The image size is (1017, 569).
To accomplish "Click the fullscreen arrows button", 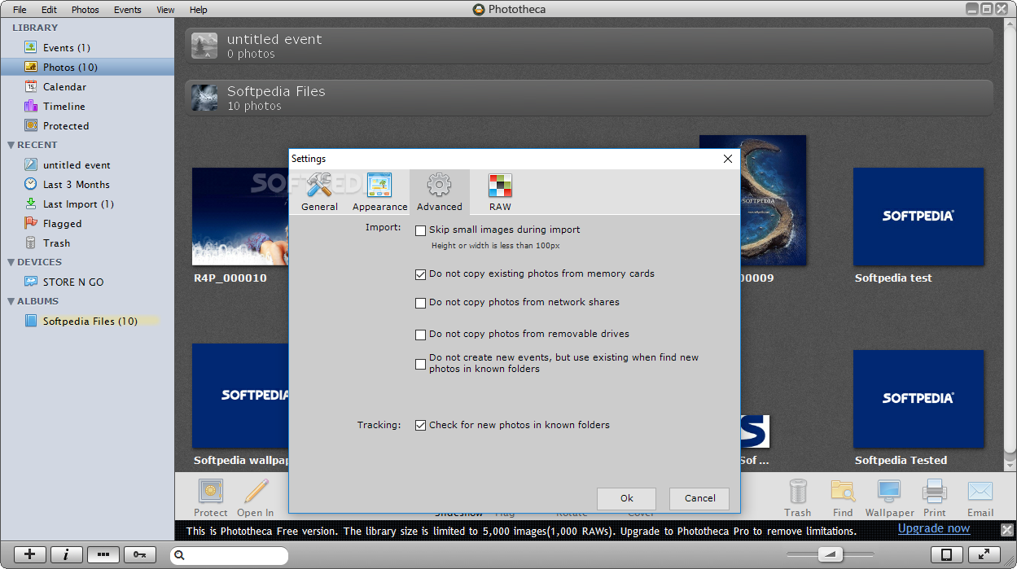I will [984, 554].
